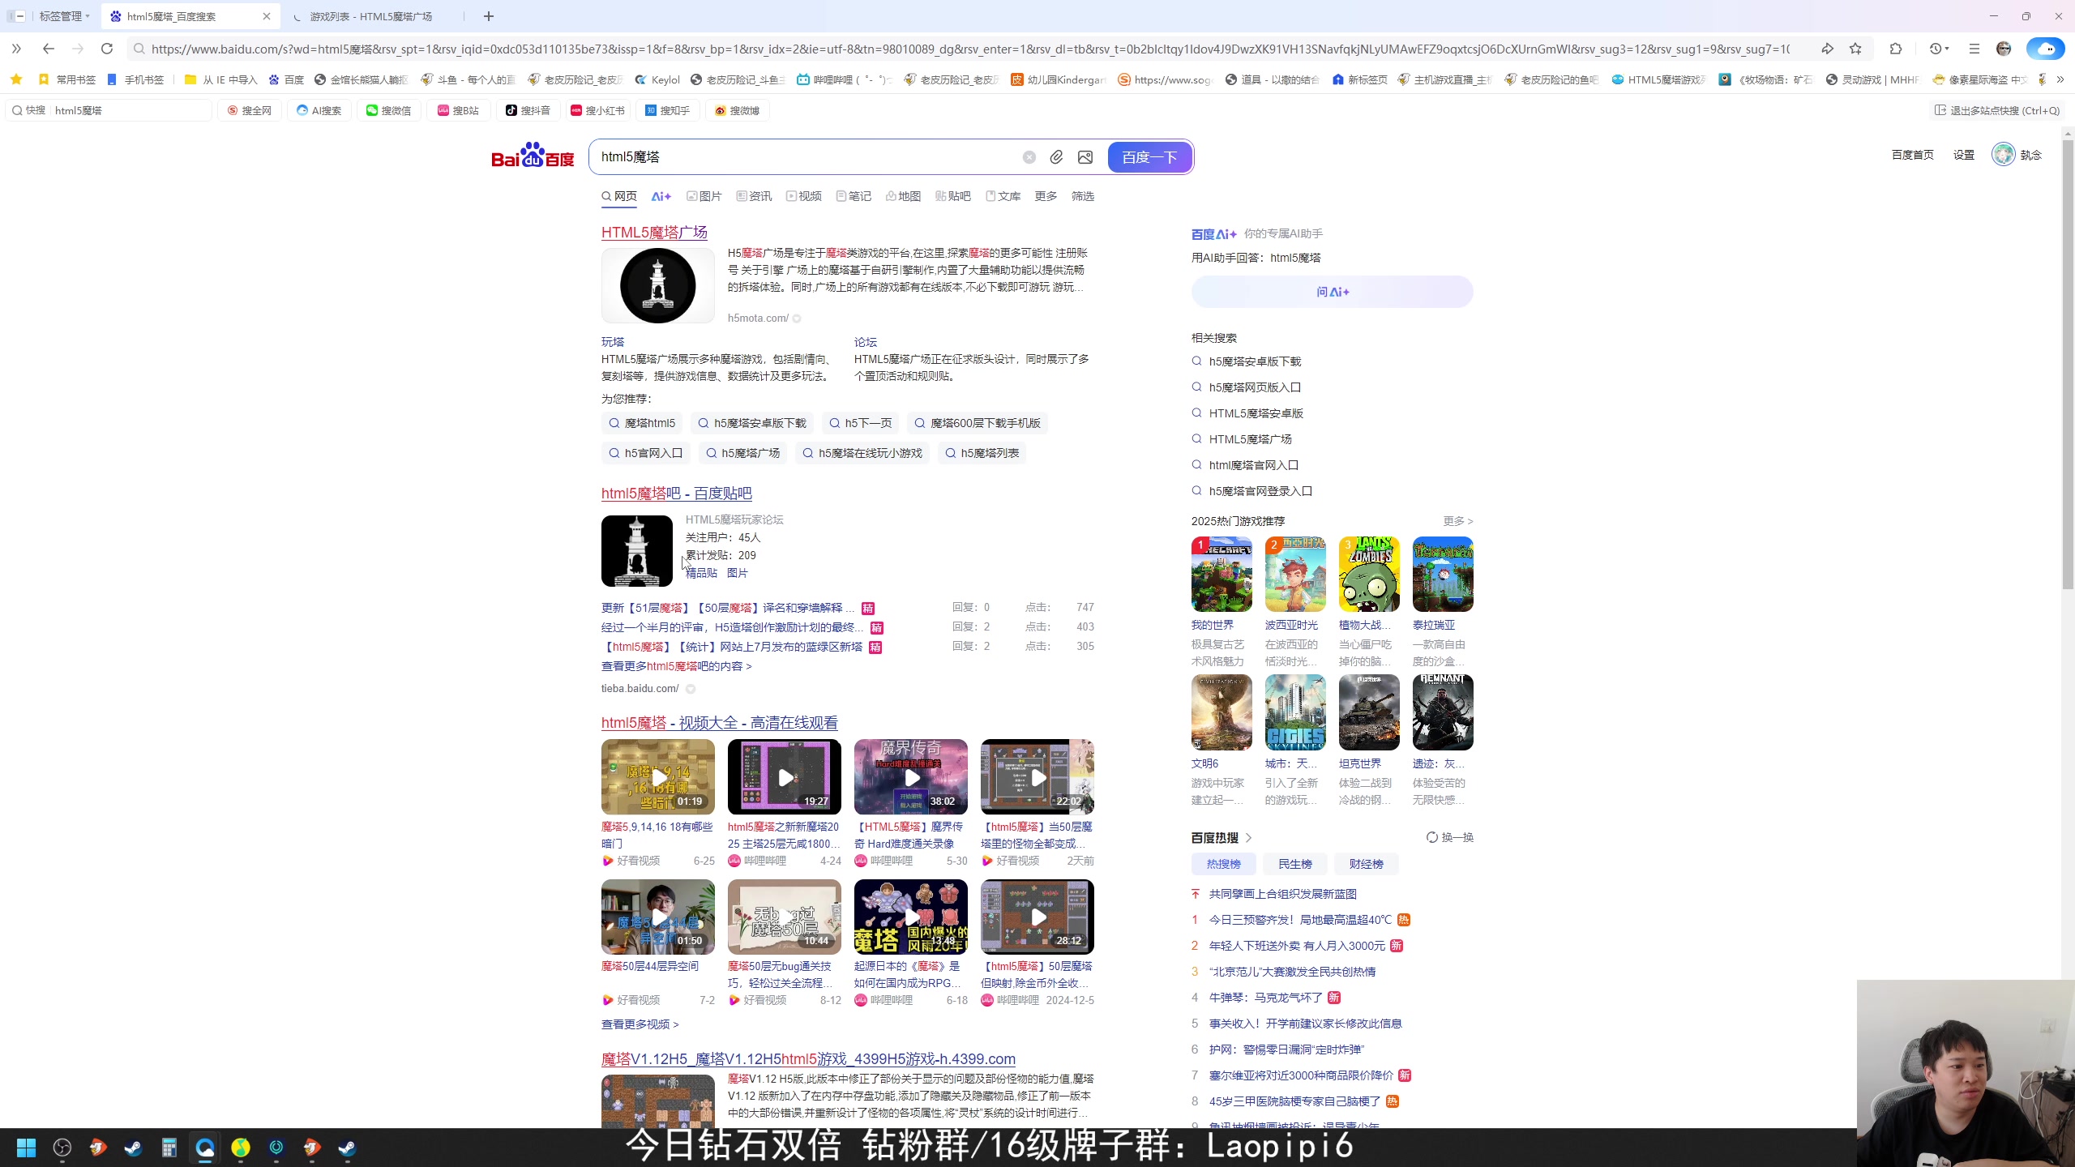Click the Baidu logo
The height and width of the screenshot is (1167, 2075).
coord(533,156)
